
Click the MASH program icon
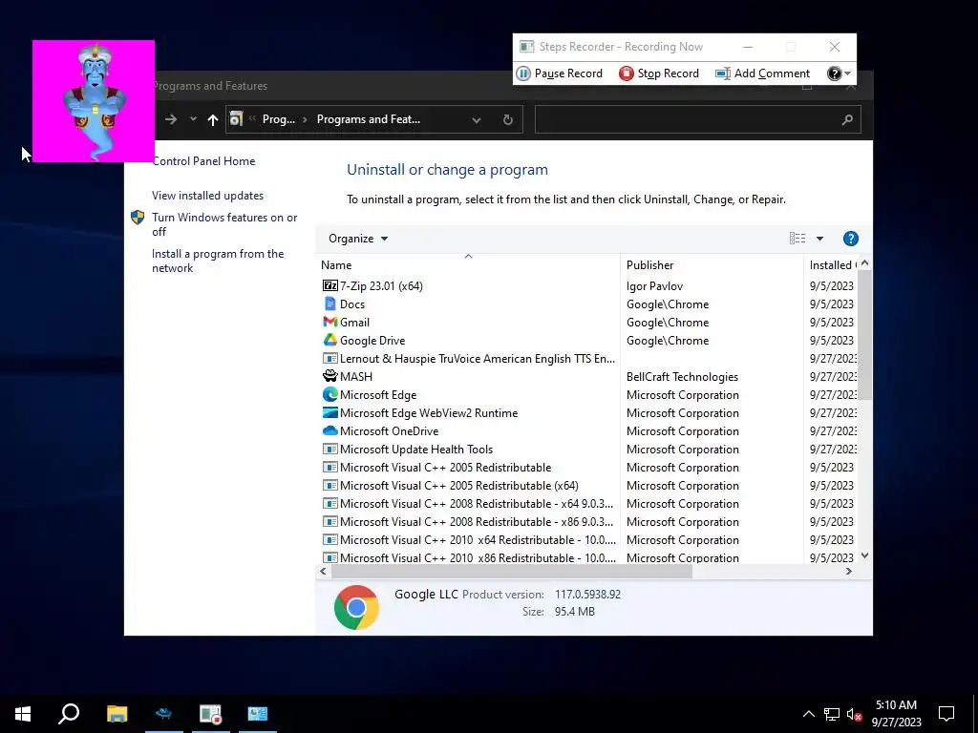[x=330, y=376]
